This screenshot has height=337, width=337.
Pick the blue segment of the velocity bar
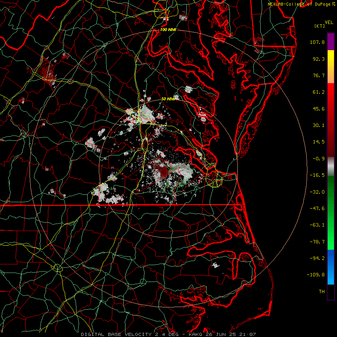(x=331, y=267)
